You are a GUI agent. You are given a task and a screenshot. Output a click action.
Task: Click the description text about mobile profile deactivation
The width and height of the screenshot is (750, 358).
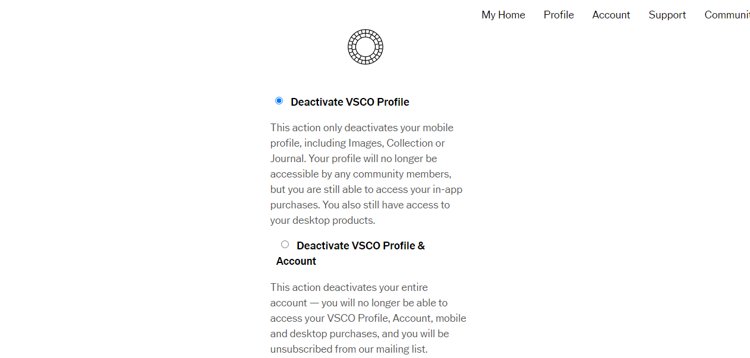point(366,173)
